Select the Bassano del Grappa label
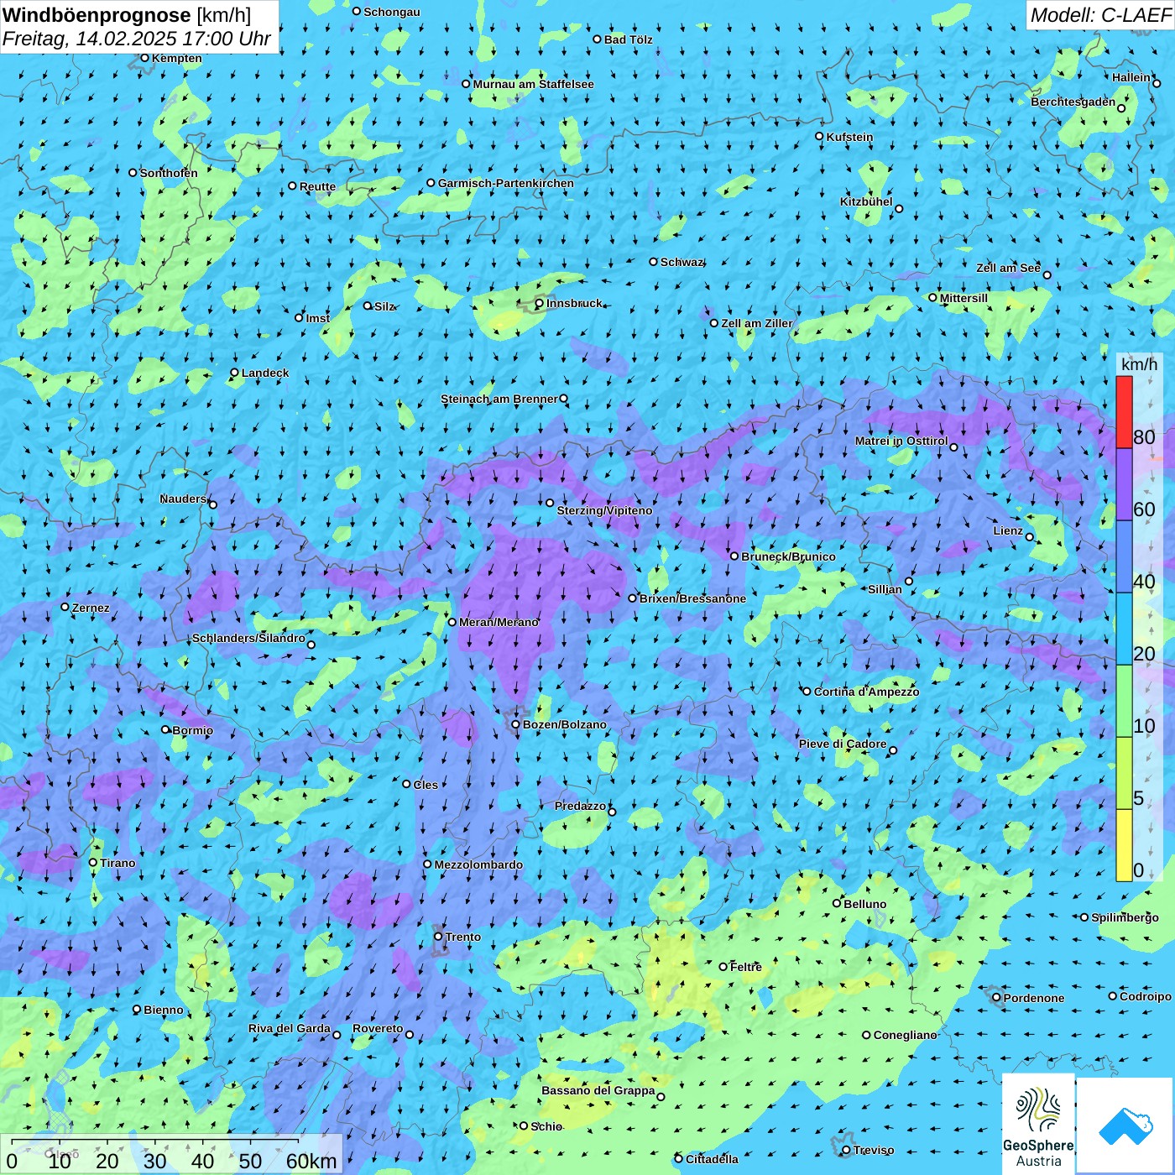Image resolution: width=1175 pixels, height=1175 pixels. click(598, 1090)
